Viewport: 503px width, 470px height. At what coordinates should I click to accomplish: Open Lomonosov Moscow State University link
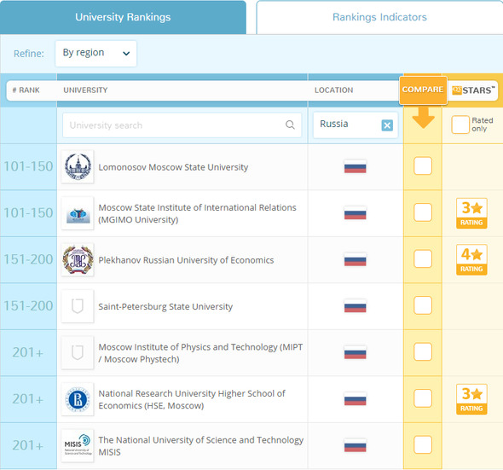(173, 167)
